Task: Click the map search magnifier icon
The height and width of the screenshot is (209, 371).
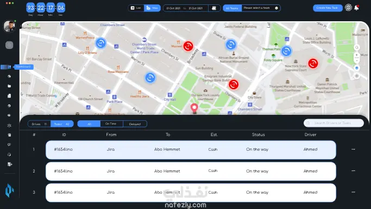Action: [357, 47]
